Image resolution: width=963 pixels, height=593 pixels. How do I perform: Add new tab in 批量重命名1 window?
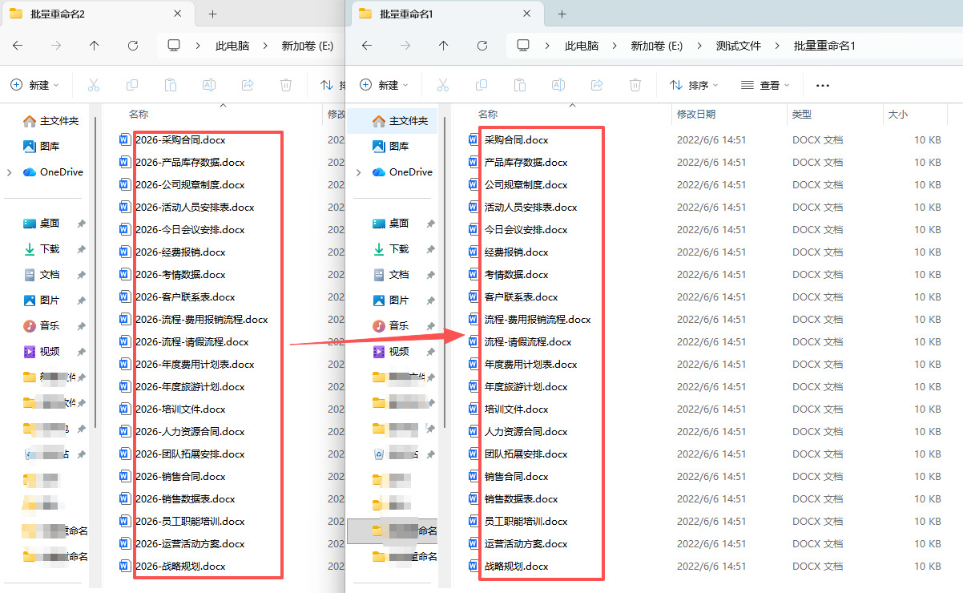(562, 14)
